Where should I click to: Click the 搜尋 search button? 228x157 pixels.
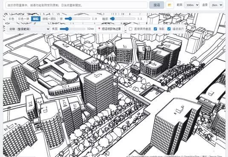pos(156,5)
